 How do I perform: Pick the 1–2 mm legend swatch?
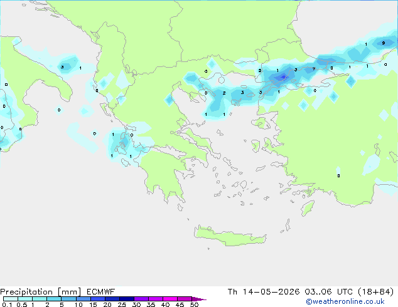tap(40, 299)
